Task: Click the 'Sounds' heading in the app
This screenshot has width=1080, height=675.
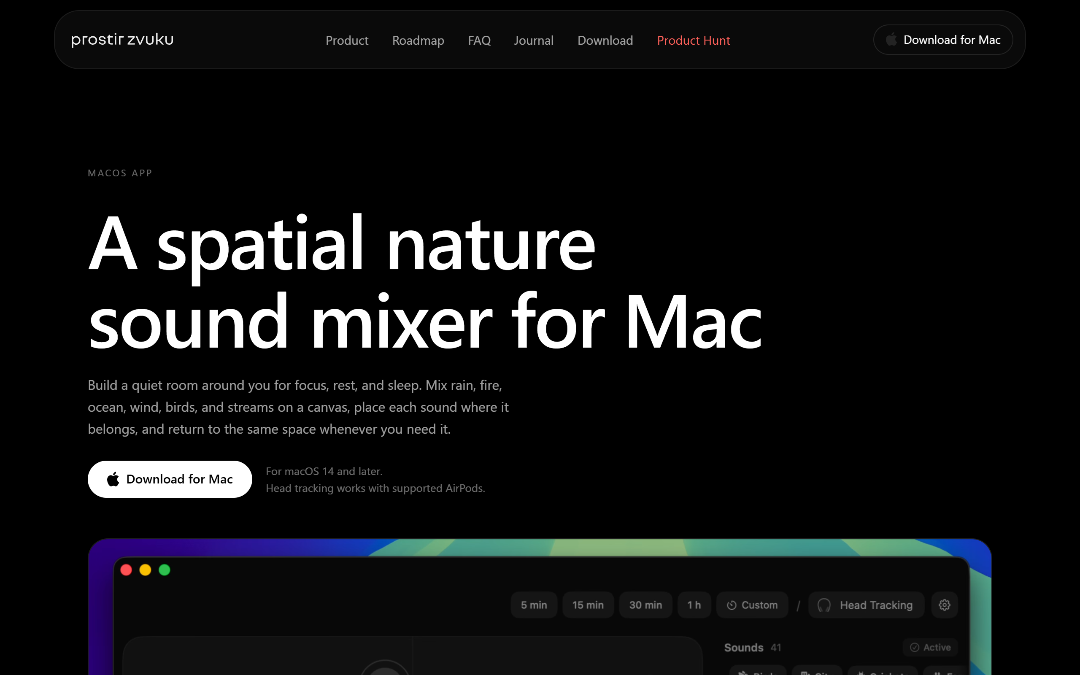Action: [x=743, y=647]
